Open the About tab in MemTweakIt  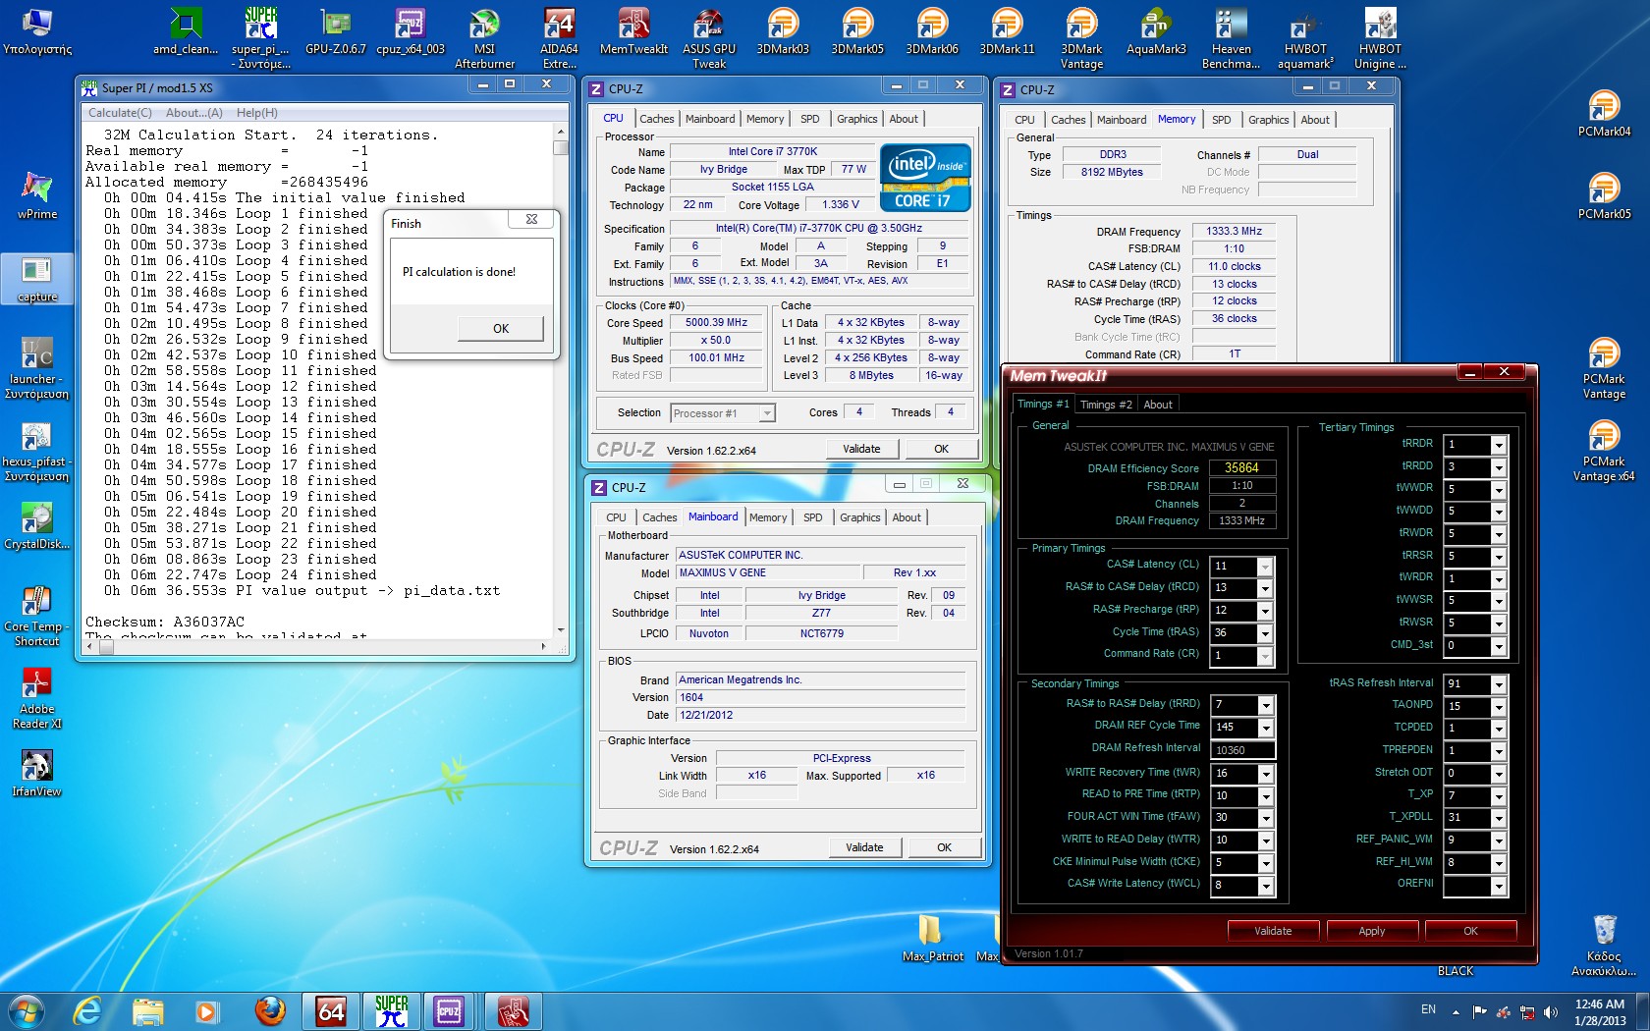coord(1158,405)
